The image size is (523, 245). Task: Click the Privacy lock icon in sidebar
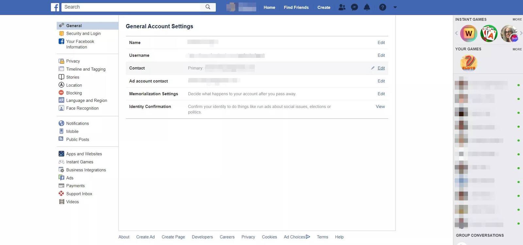(61, 61)
